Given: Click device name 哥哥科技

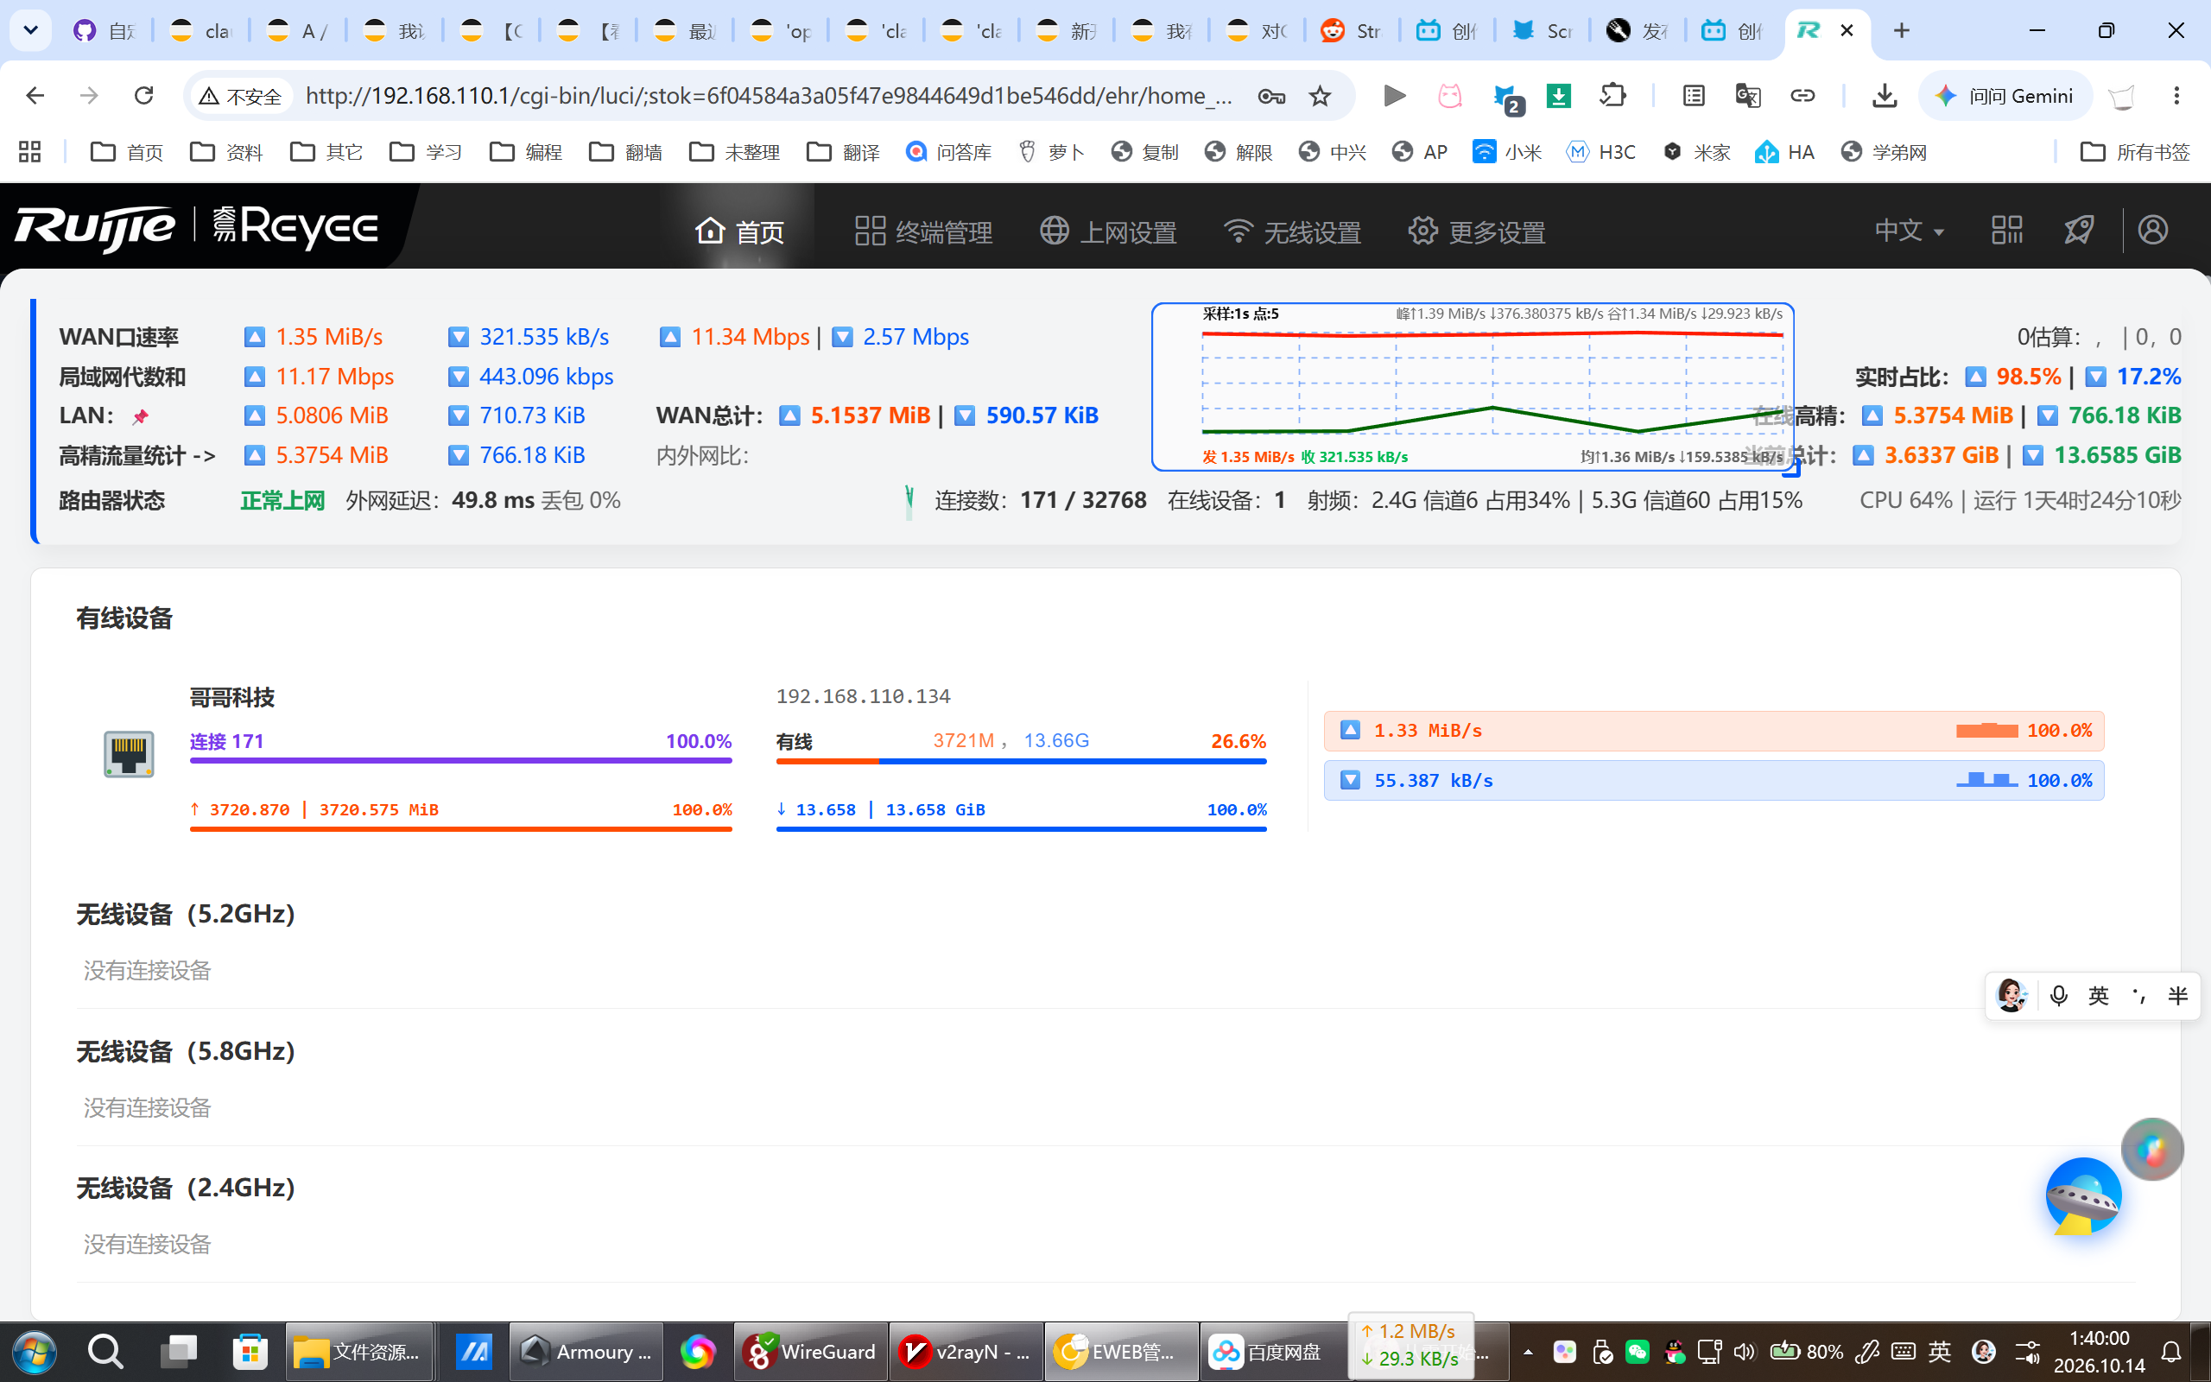Looking at the screenshot, I should (x=232, y=697).
